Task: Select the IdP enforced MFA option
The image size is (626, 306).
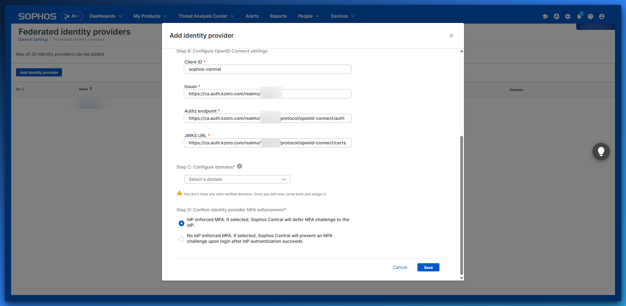Action: (x=182, y=223)
